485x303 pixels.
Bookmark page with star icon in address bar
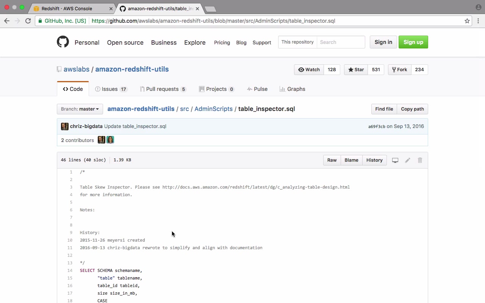(467, 21)
